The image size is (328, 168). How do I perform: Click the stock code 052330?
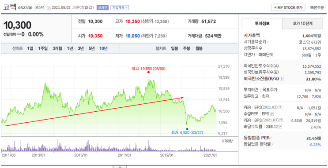25,8
